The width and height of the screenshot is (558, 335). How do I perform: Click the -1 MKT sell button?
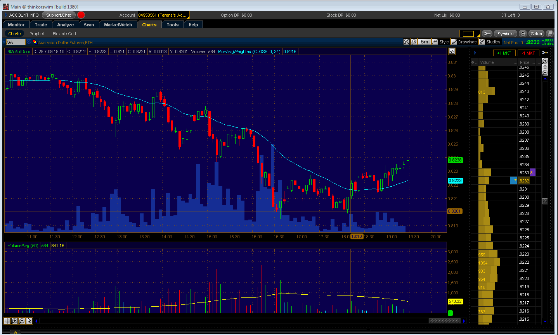click(528, 53)
